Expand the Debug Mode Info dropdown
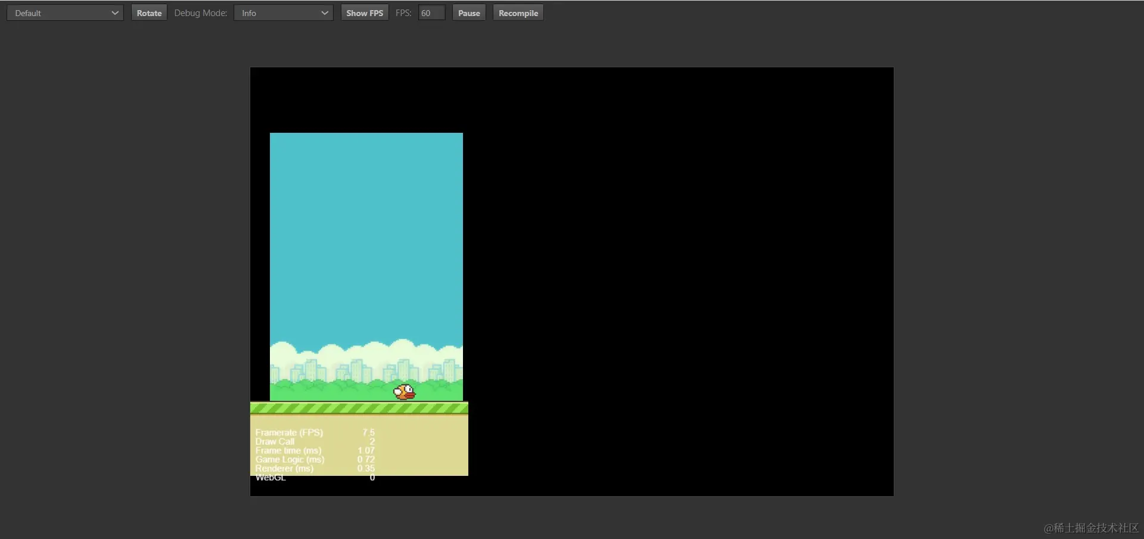This screenshot has width=1144, height=539. (284, 13)
